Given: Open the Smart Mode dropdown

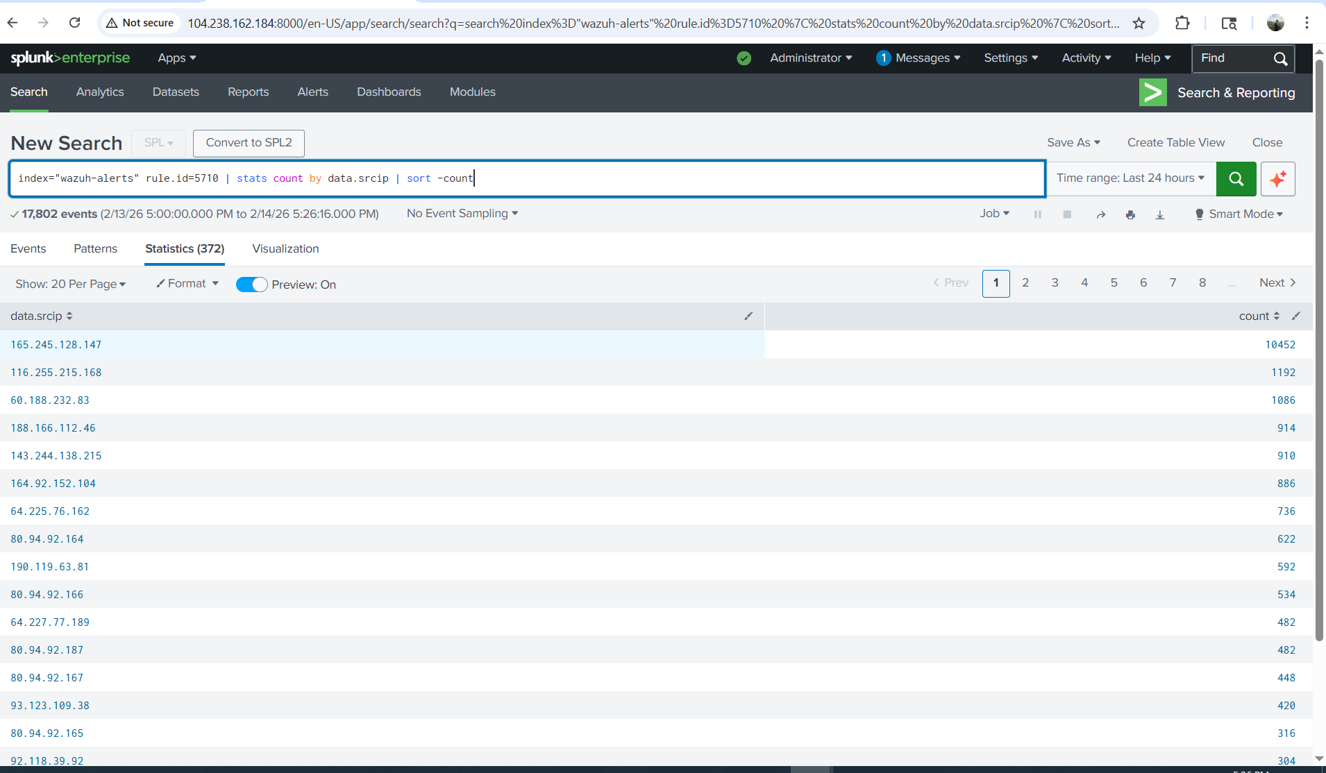Looking at the screenshot, I should 1239,214.
